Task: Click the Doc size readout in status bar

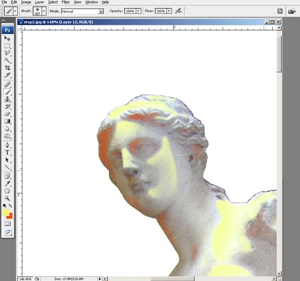Action: (x=69, y=279)
